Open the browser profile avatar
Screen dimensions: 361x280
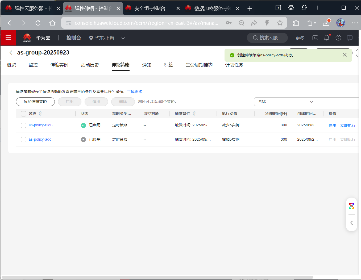point(341,23)
